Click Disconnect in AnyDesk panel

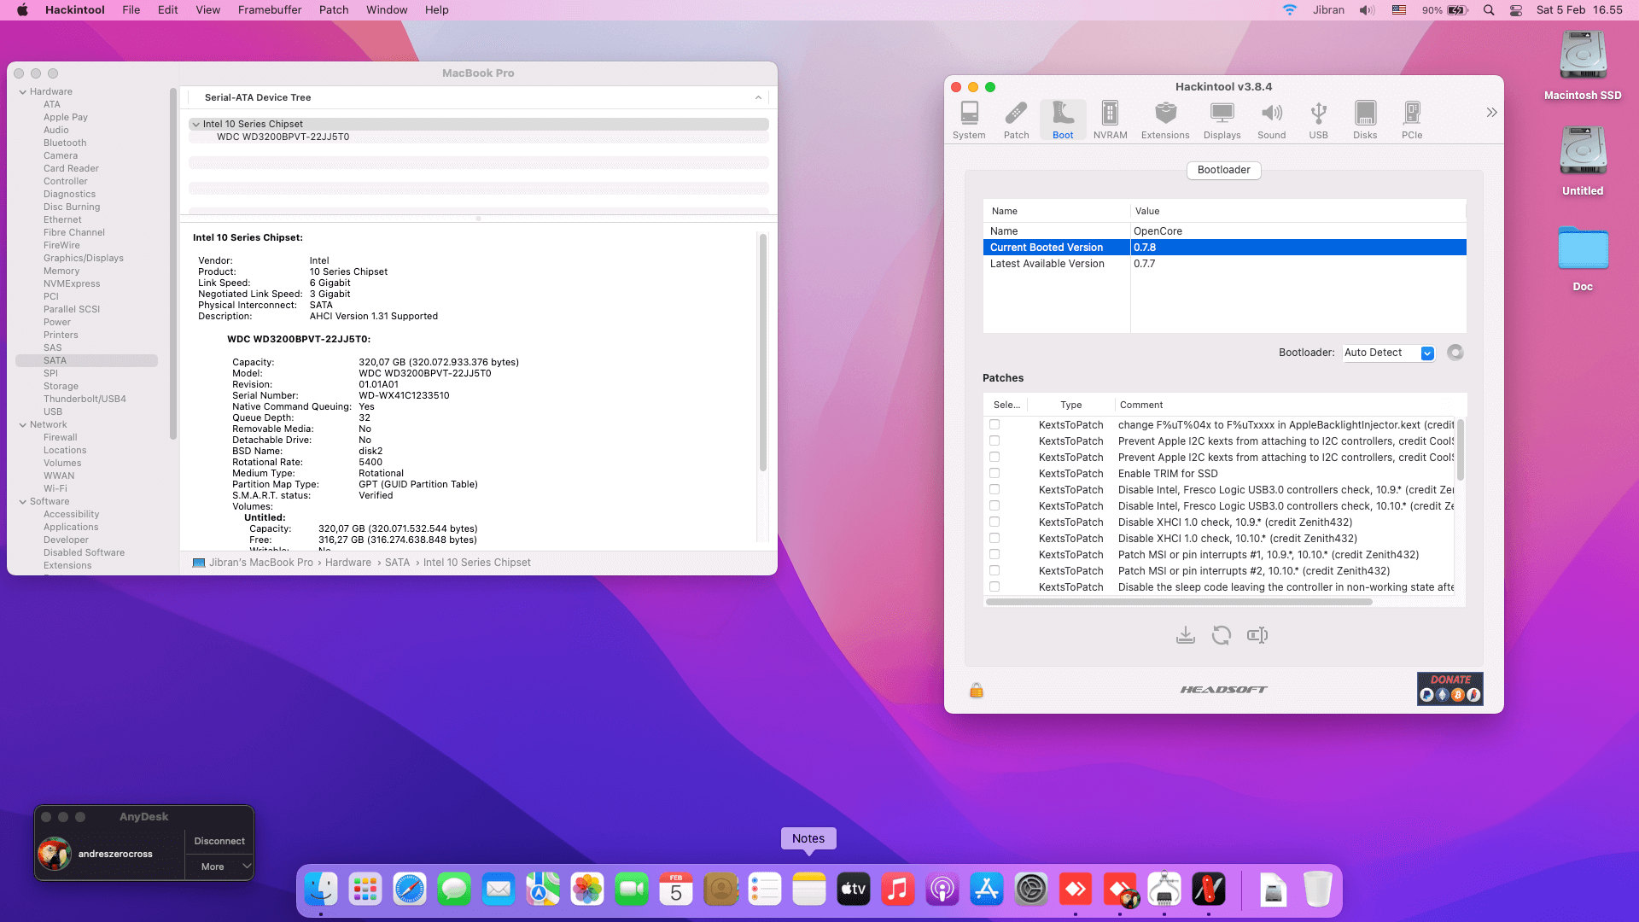click(x=219, y=841)
